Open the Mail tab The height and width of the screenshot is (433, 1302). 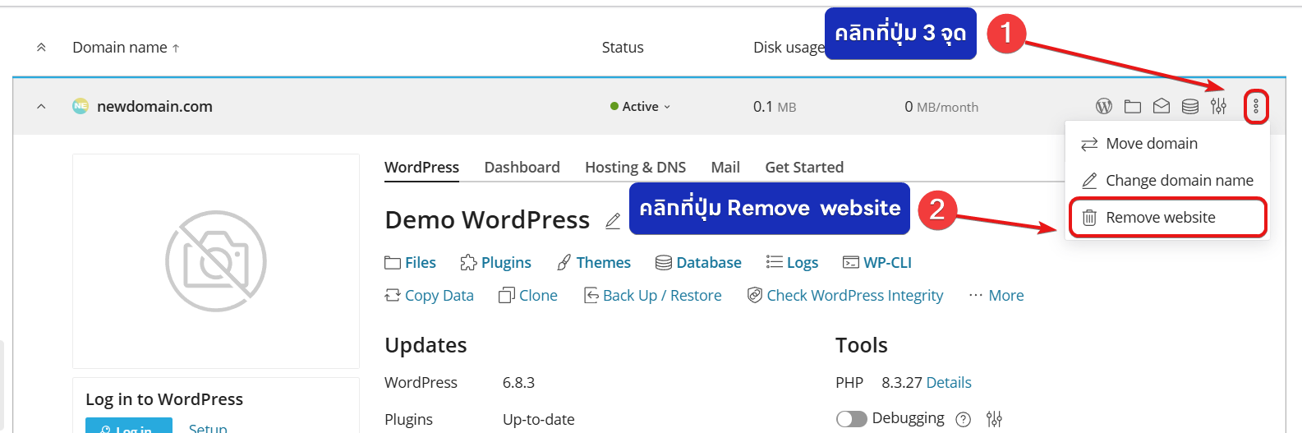coord(725,167)
